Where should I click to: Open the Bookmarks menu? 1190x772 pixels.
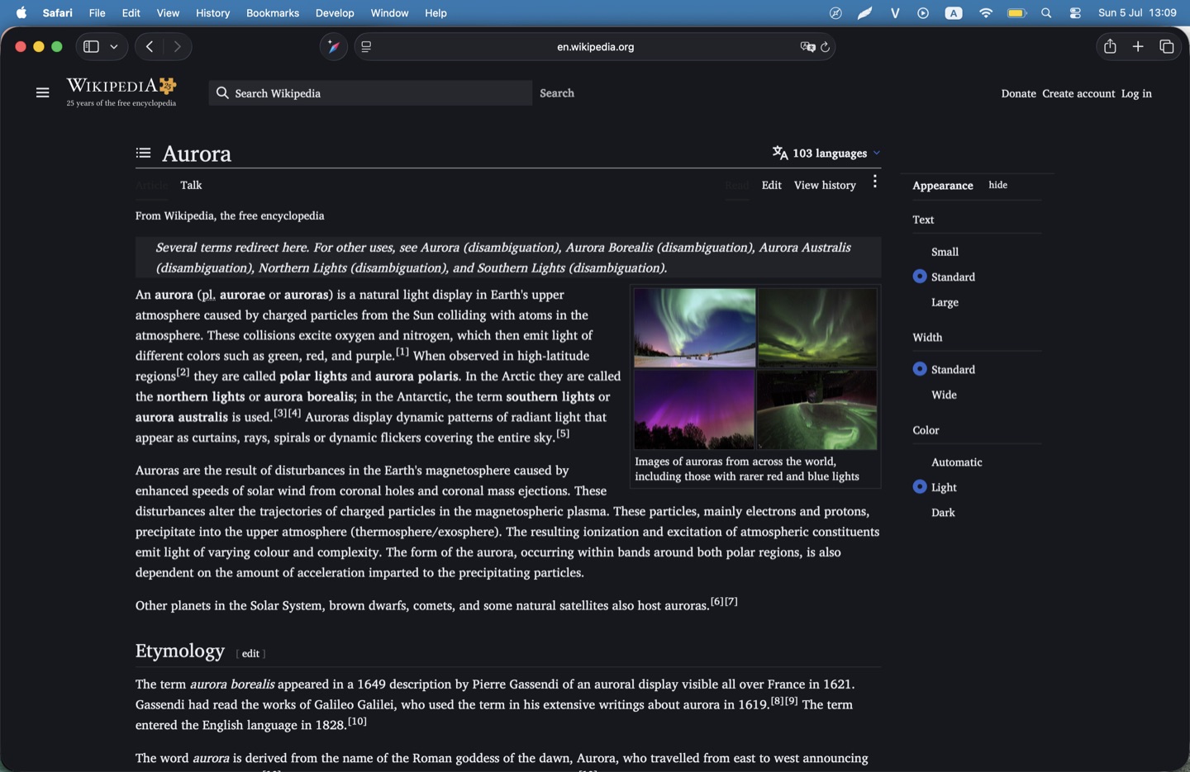pyautogui.click(x=273, y=13)
